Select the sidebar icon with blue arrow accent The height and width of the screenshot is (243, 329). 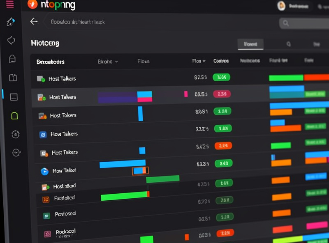[11, 22]
